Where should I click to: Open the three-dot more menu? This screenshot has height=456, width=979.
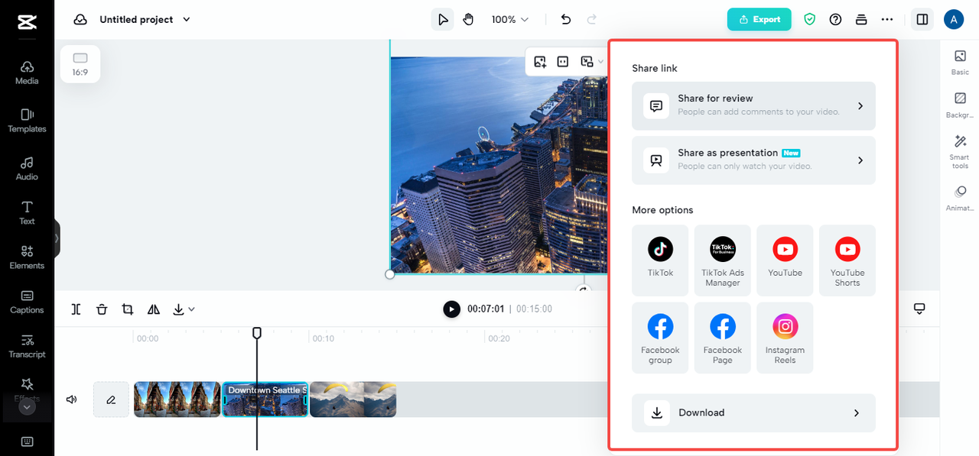(887, 19)
